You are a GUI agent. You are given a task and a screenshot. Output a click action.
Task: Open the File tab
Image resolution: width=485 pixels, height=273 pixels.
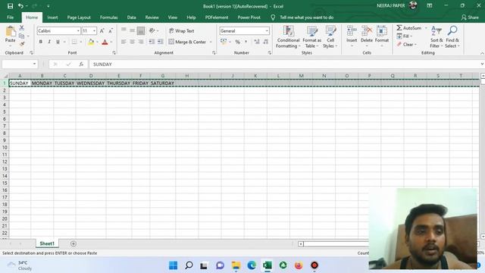coord(10,17)
